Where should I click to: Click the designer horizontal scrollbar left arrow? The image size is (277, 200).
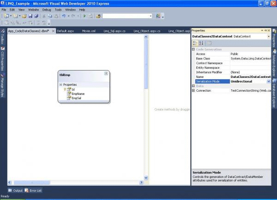click(x=10, y=182)
